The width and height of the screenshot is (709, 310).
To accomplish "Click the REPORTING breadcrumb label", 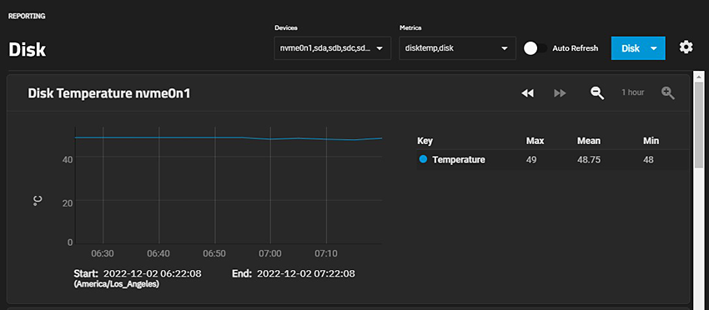I will point(27,17).
